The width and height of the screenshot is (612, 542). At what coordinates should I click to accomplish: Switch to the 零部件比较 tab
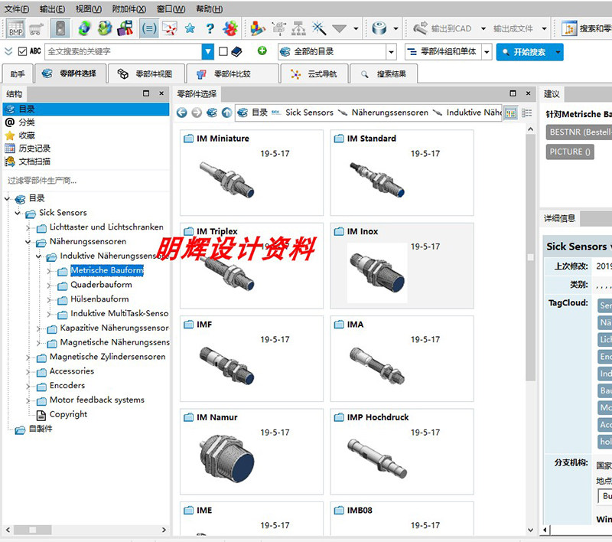[233, 73]
